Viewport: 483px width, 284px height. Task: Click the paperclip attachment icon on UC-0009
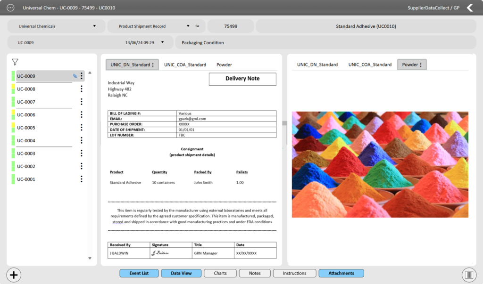tap(75, 76)
